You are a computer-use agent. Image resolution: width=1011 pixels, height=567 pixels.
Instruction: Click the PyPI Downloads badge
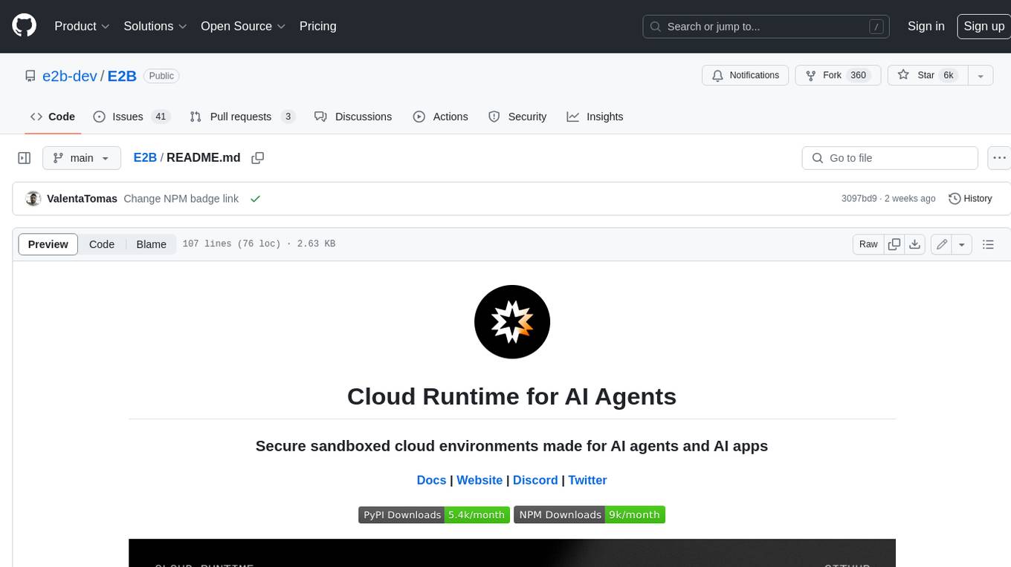click(x=434, y=515)
